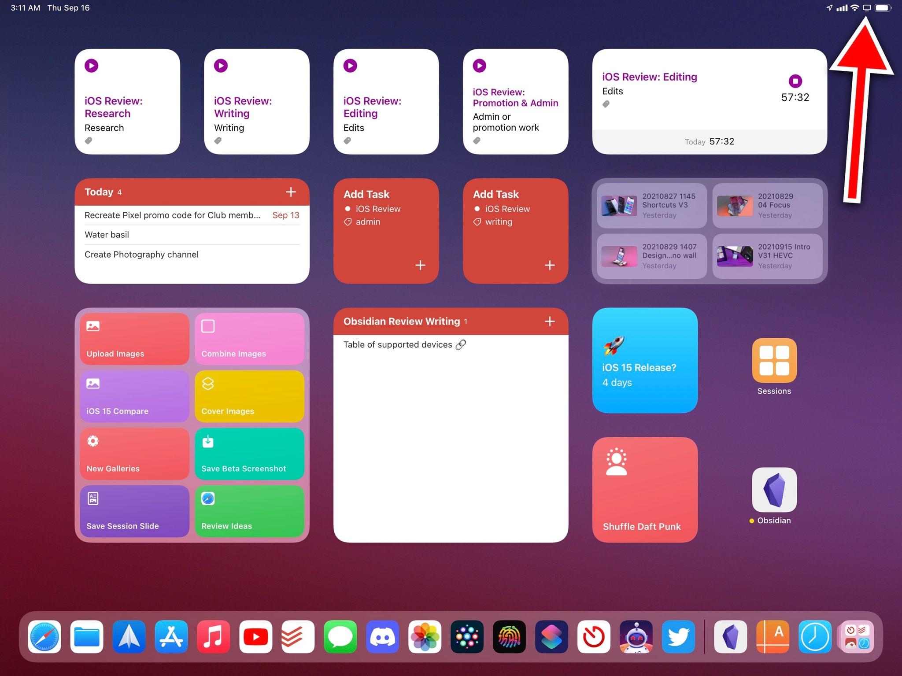Stop the running Editing timer
The height and width of the screenshot is (676, 902).
pyautogui.click(x=795, y=81)
